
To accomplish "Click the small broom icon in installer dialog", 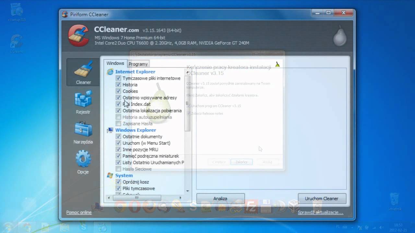I will click(277, 64).
